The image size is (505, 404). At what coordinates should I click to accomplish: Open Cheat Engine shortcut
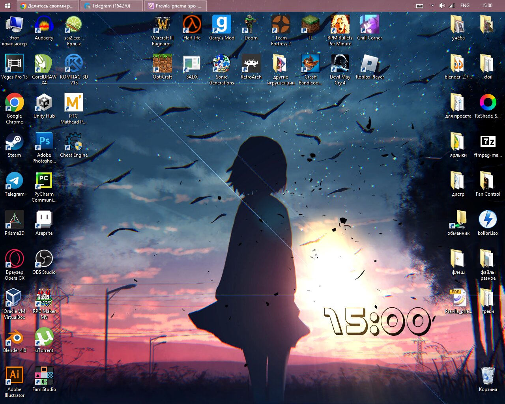(x=74, y=145)
